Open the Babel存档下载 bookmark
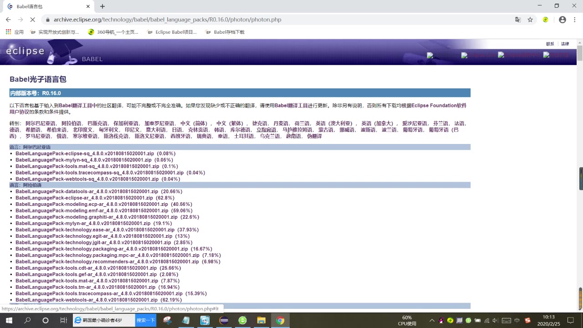Viewport: 583px width, 328px height. point(225,32)
